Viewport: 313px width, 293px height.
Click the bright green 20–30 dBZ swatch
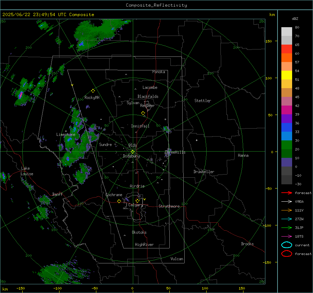point(287,145)
